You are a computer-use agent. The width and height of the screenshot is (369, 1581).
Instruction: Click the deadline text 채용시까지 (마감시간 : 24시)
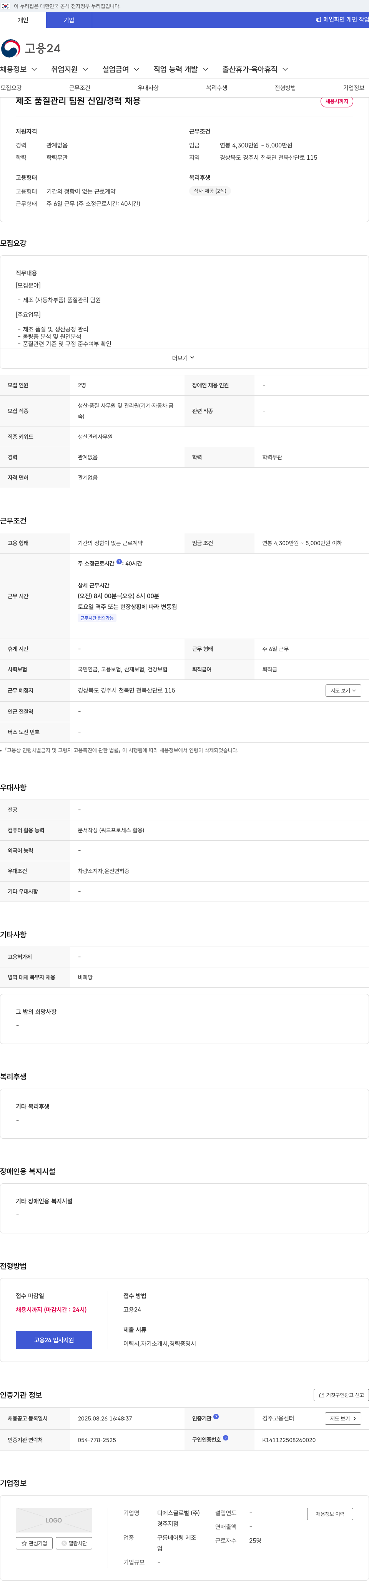click(x=52, y=1310)
